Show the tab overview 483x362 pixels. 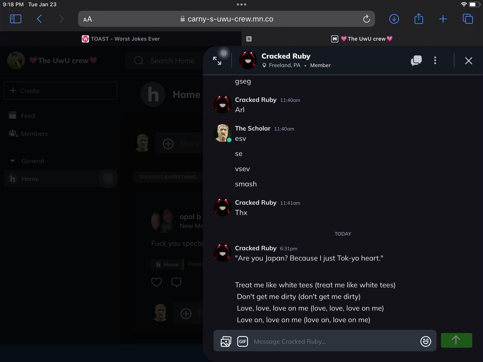468,19
